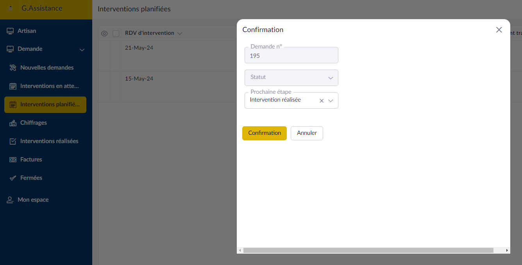The height and width of the screenshot is (265, 522).
Task: Click the Interventions en attente calendar icon
Action: coord(13,86)
